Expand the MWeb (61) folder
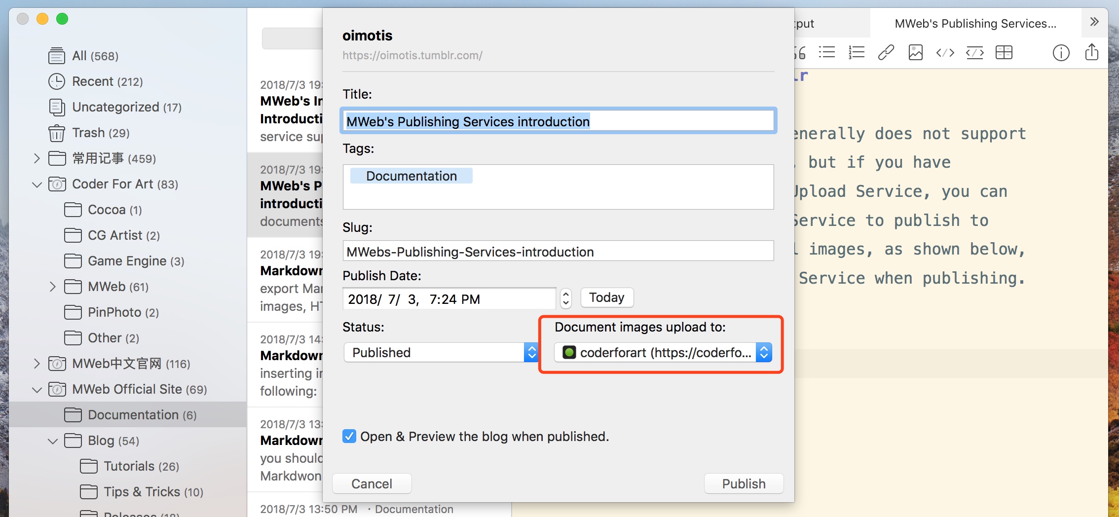1119x517 pixels. (x=52, y=287)
